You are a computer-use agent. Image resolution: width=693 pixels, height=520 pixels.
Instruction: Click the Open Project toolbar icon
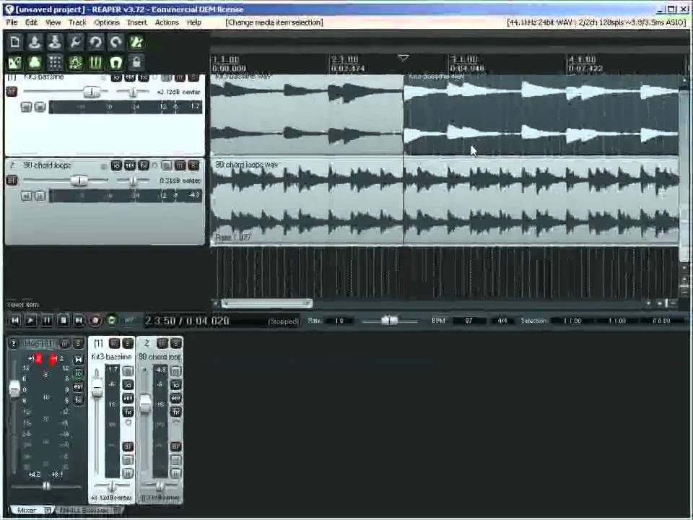tap(35, 42)
